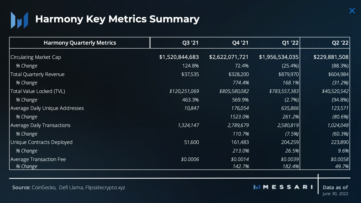Viewport: 361px width, 203px height.
Task: Close the image viewer with the X
Action: (352, 11)
